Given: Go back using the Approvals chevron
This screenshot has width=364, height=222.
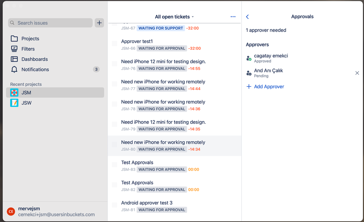Looking at the screenshot, I should [x=247, y=17].
